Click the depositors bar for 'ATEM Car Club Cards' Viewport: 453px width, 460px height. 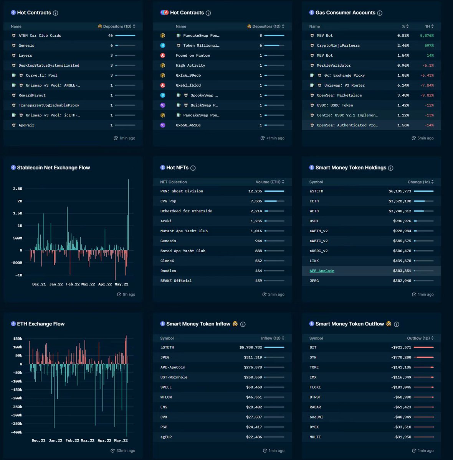(x=125, y=35)
